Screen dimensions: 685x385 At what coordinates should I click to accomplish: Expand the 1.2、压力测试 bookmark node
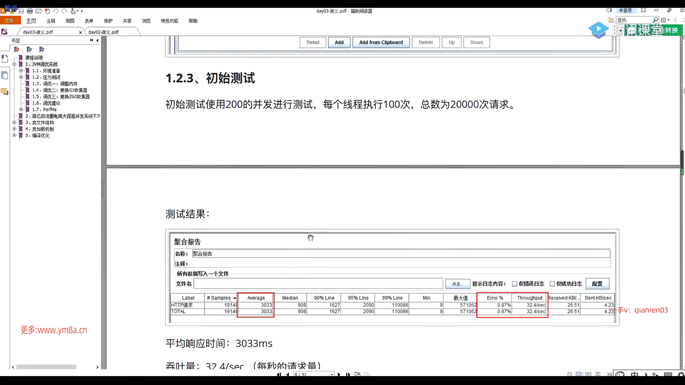click(21, 77)
